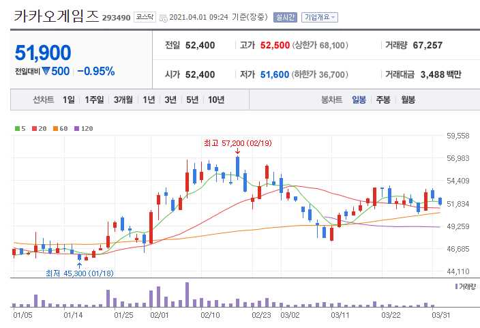Click the 44,110 price axis label

pos(458,271)
